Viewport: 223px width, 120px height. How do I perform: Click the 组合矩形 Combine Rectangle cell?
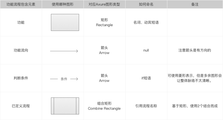(x=104, y=106)
